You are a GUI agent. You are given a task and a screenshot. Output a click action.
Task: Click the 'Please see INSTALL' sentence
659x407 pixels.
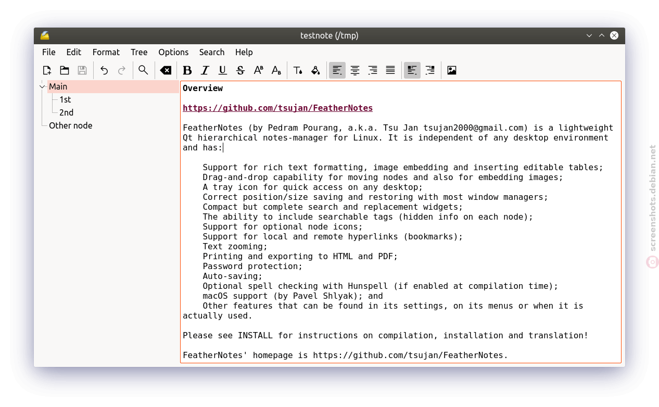click(x=385, y=336)
